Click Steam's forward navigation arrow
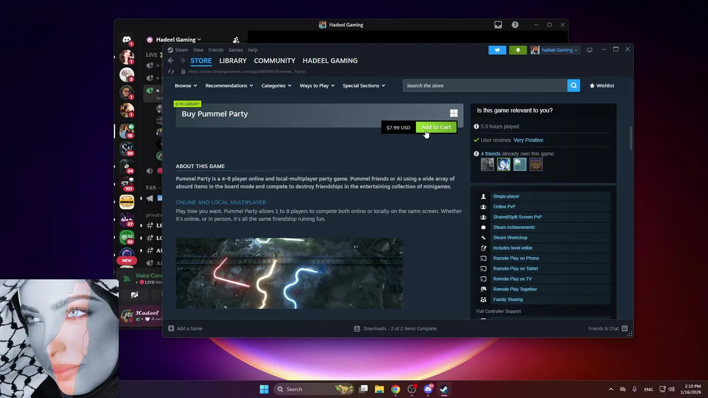This screenshot has width=708, height=398. pyautogui.click(x=182, y=61)
